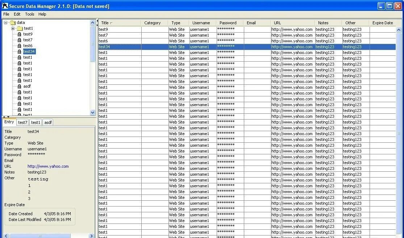Click the down arrow of the tree scrollbar

[92, 113]
